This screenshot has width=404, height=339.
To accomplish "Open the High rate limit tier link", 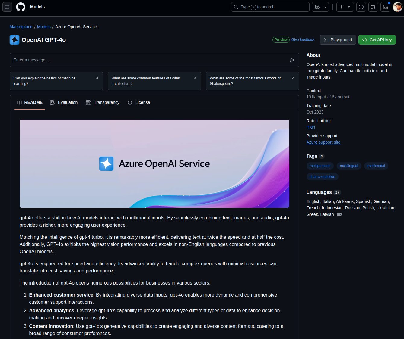I will pos(310,127).
